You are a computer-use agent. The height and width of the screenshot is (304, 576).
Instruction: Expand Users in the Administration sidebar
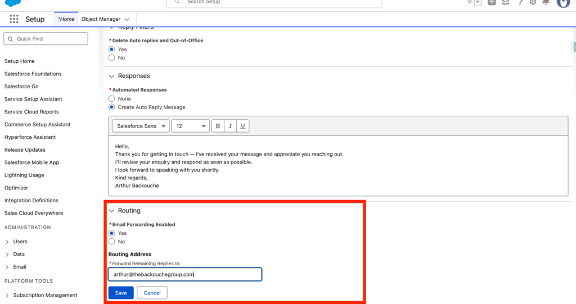[7, 242]
